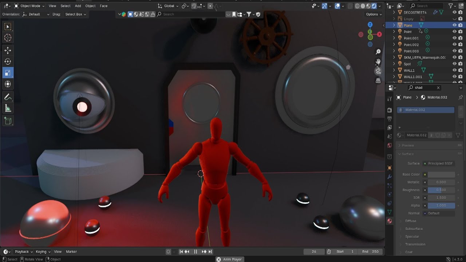Viewport: 466px width, 262px height.
Task: Open the Object Mode dropdown
Action: click(29, 6)
